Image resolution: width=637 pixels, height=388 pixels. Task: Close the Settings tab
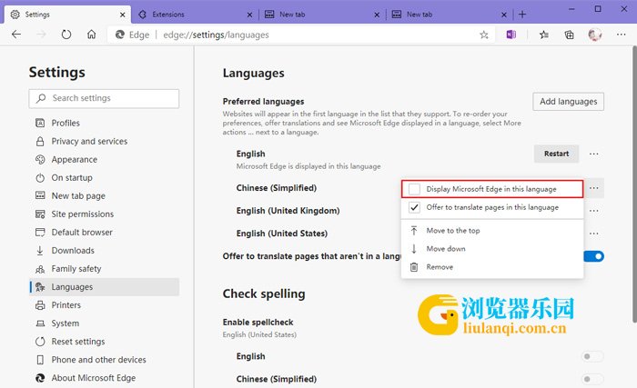(x=122, y=15)
